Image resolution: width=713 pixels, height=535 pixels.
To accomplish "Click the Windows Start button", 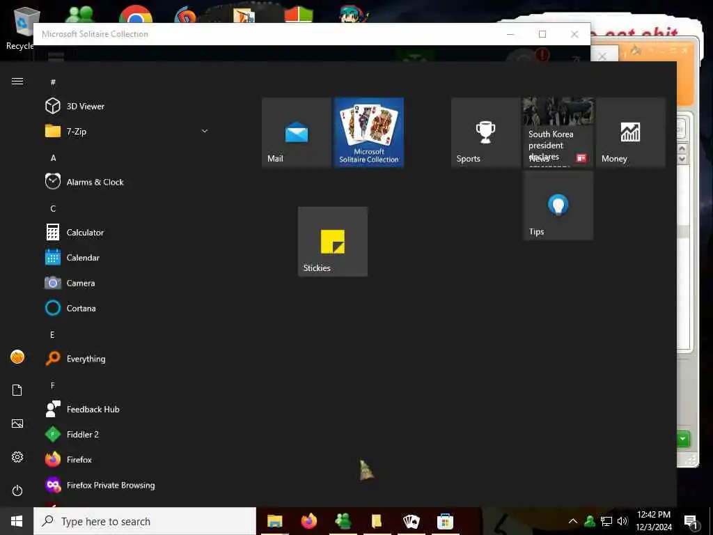I will click(17, 521).
